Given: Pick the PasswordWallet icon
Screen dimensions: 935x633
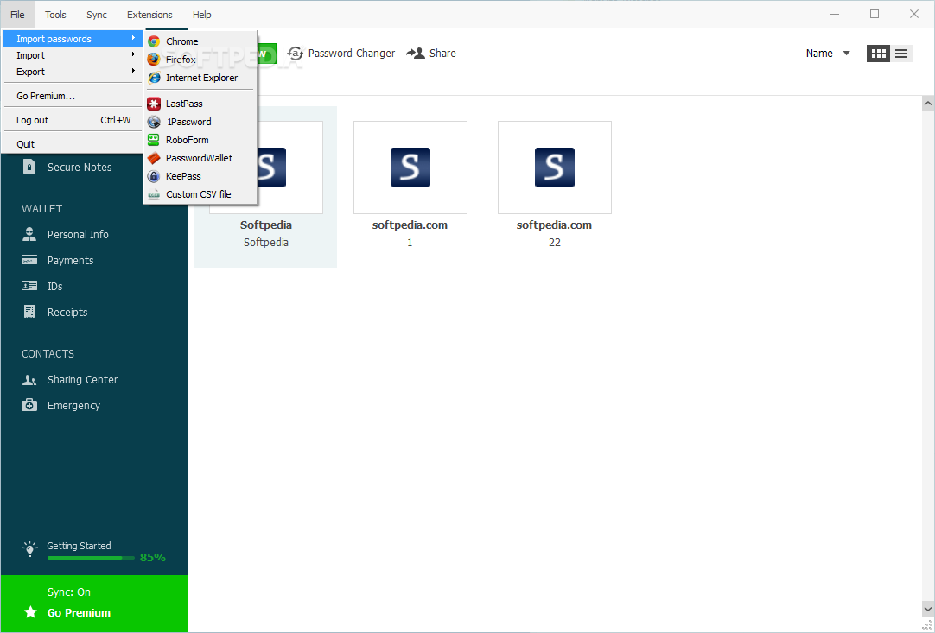Looking at the screenshot, I should pyautogui.click(x=154, y=158).
